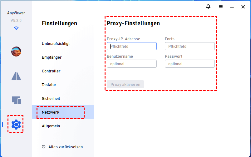Click the Wi-Fi connection status icon
This screenshot has height=157, width=251.
pos(16,28)
